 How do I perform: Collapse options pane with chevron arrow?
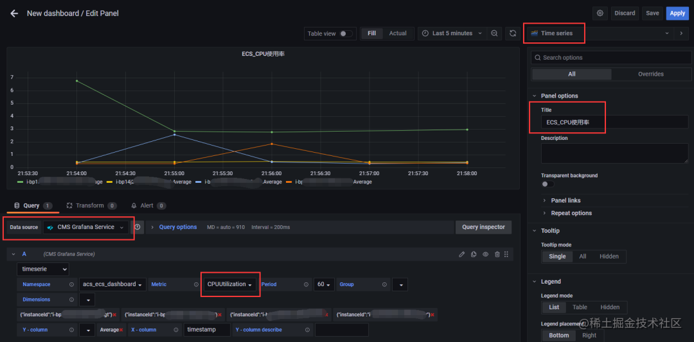tap(681, 33)
